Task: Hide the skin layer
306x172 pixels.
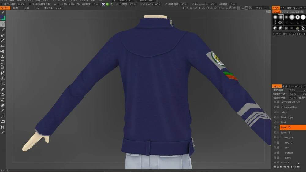Action: click(275, 148)
